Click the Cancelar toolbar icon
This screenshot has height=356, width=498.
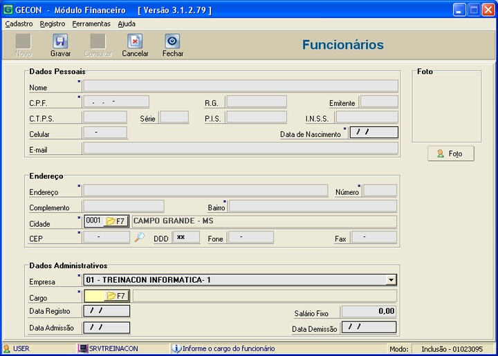tap(135, 41)
